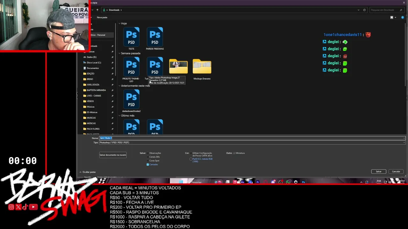This screenshot has width=408, height=229.
Task: Open the Mockups Drawanz folder
Action: point(202,69)
